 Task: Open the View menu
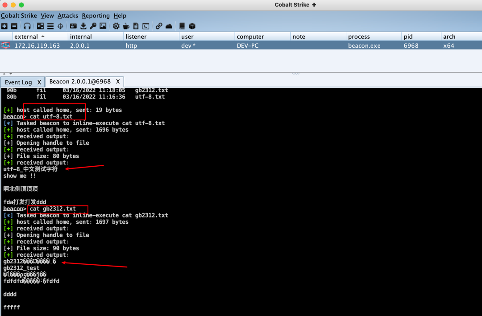(x=47, y=16)
